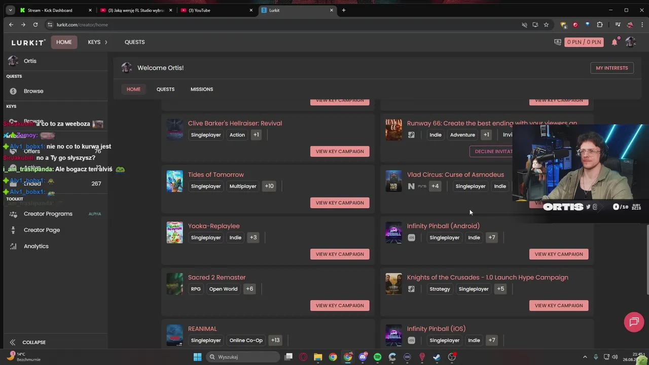This screenshot has height=365, width=649.
Task: Expand the KEYS menu chevron
Action: pos(106,42)
